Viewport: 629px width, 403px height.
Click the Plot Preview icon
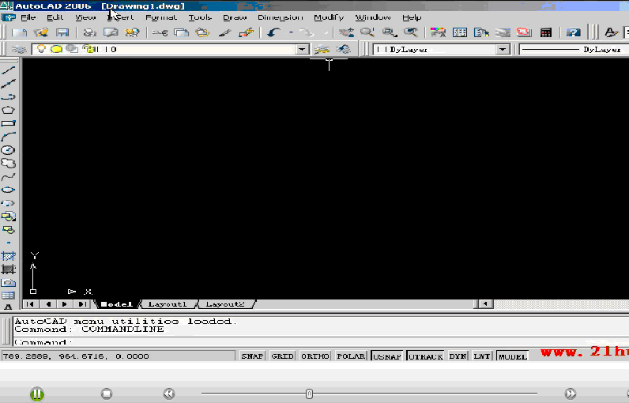point(111,33)
